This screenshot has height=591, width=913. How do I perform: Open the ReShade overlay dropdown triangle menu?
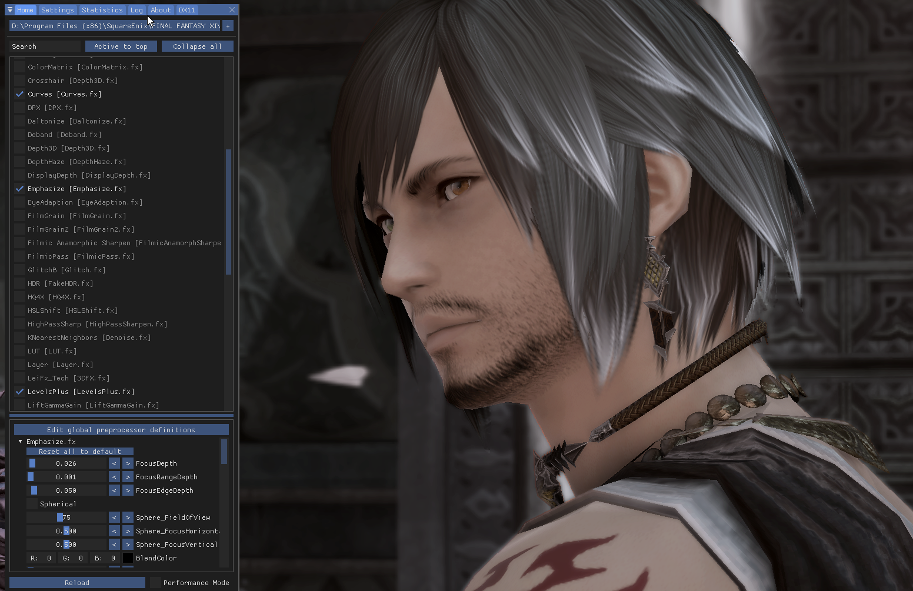pos(10,10)
